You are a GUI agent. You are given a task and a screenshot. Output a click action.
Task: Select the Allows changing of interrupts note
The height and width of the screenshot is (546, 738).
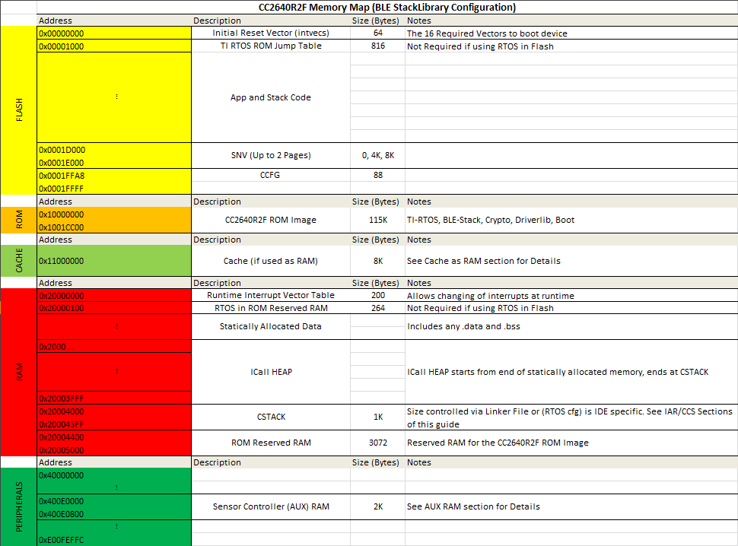571,295
